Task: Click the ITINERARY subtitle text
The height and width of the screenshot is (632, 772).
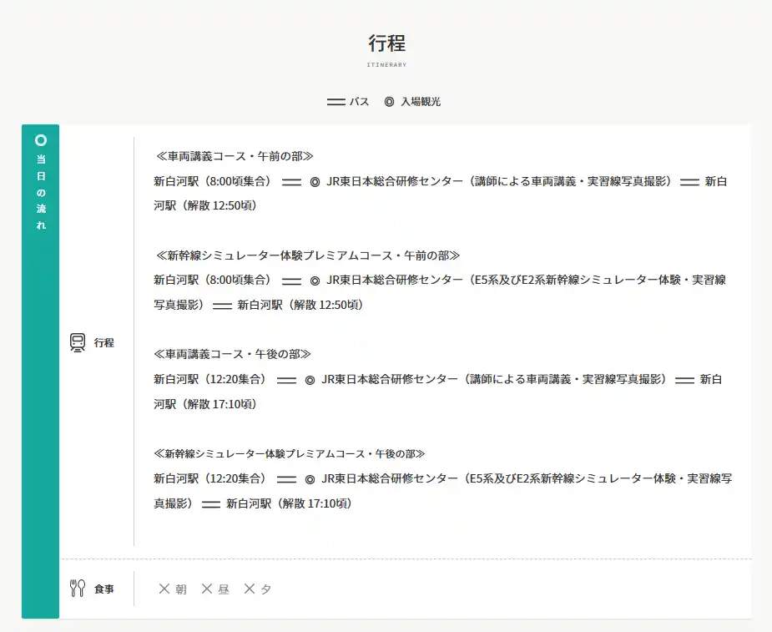Action: point(386,64)
